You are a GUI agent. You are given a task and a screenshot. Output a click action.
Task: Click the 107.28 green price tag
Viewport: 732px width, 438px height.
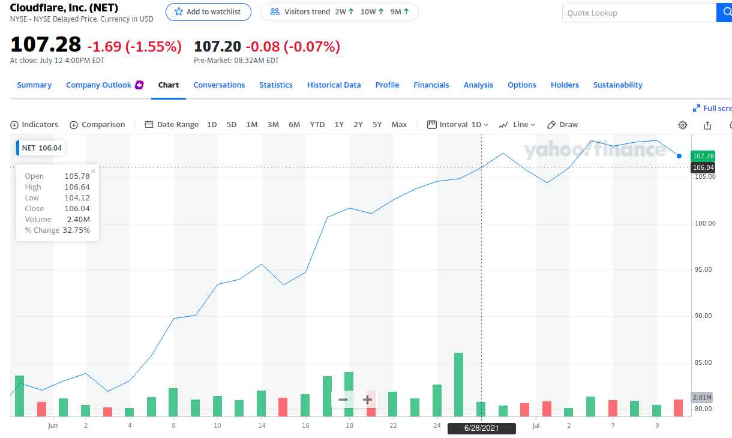(x=703, y=156)
